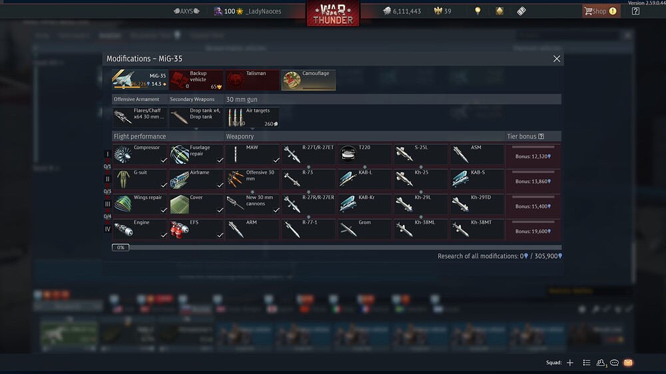
Task: Select the R-27T/R-27ET missile modification
Action: [308, 154]
